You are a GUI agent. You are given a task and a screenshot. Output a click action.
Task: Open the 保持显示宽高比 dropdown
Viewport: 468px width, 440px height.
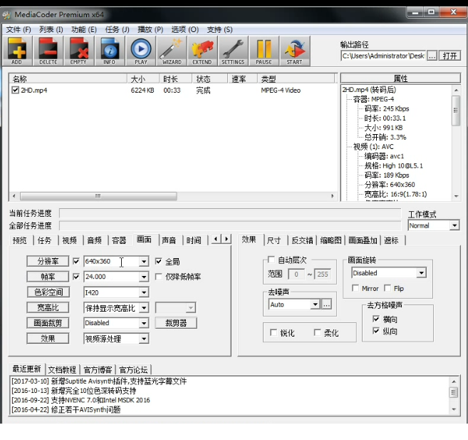144,307
